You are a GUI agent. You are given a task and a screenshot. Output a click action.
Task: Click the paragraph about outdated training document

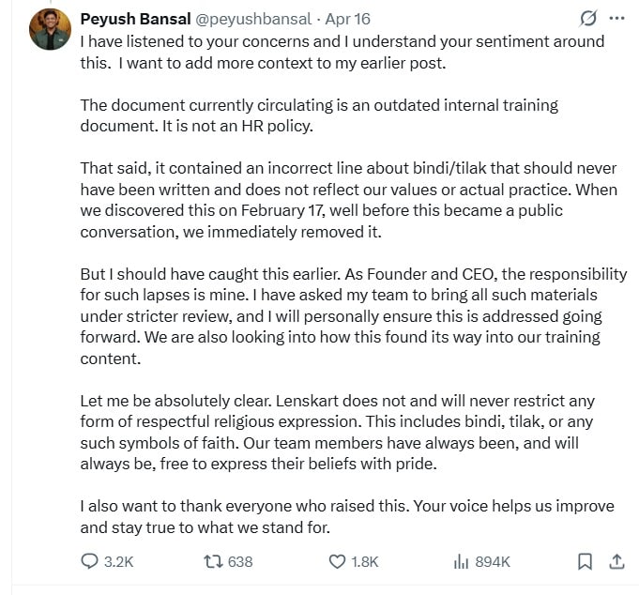pyautogui.click(x=319, y=114)
